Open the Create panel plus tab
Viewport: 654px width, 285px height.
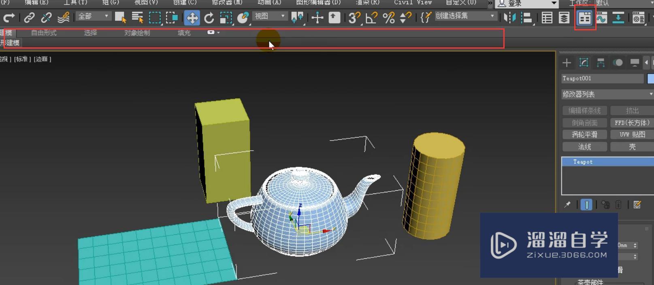(567, 62)
